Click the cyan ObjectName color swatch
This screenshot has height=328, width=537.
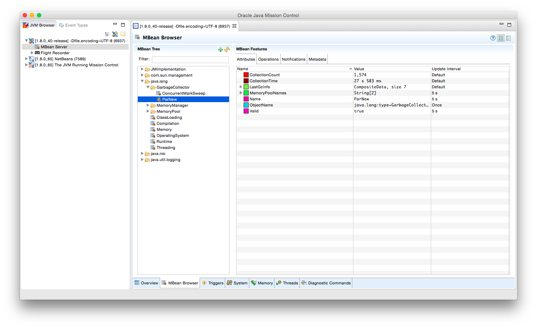(x=246, y=105)
